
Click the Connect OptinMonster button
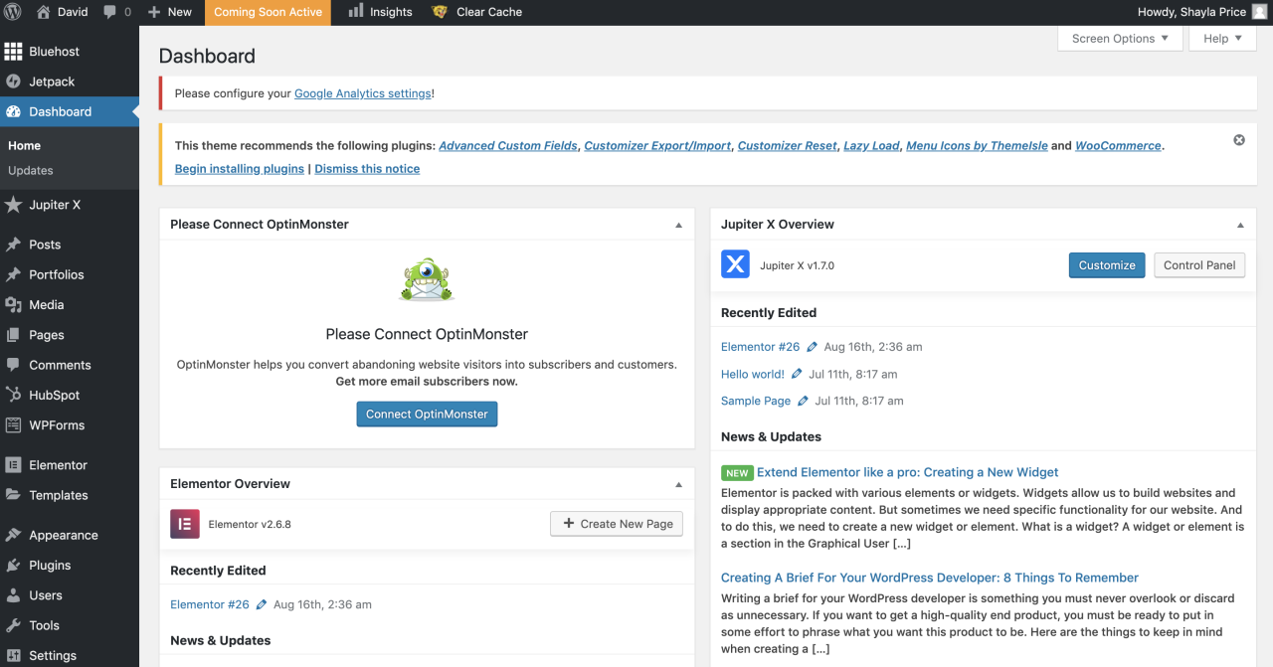427,414
